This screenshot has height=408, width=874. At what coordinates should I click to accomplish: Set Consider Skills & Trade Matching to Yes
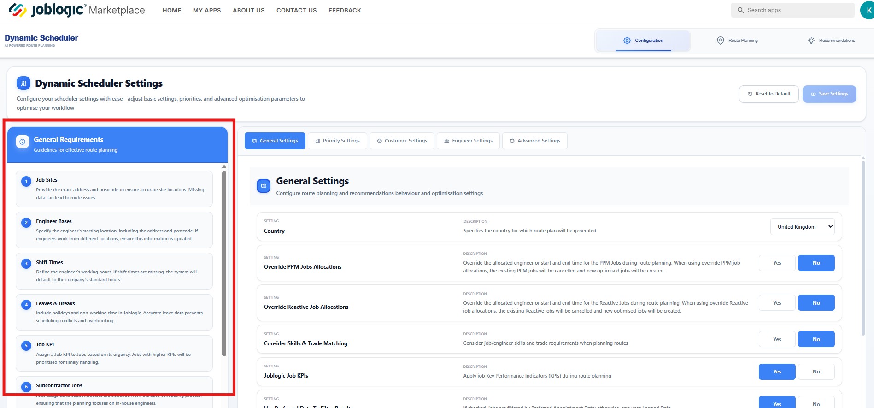coord(777,339)
